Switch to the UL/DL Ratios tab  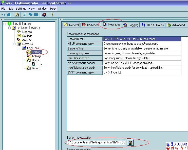point(153,25)
